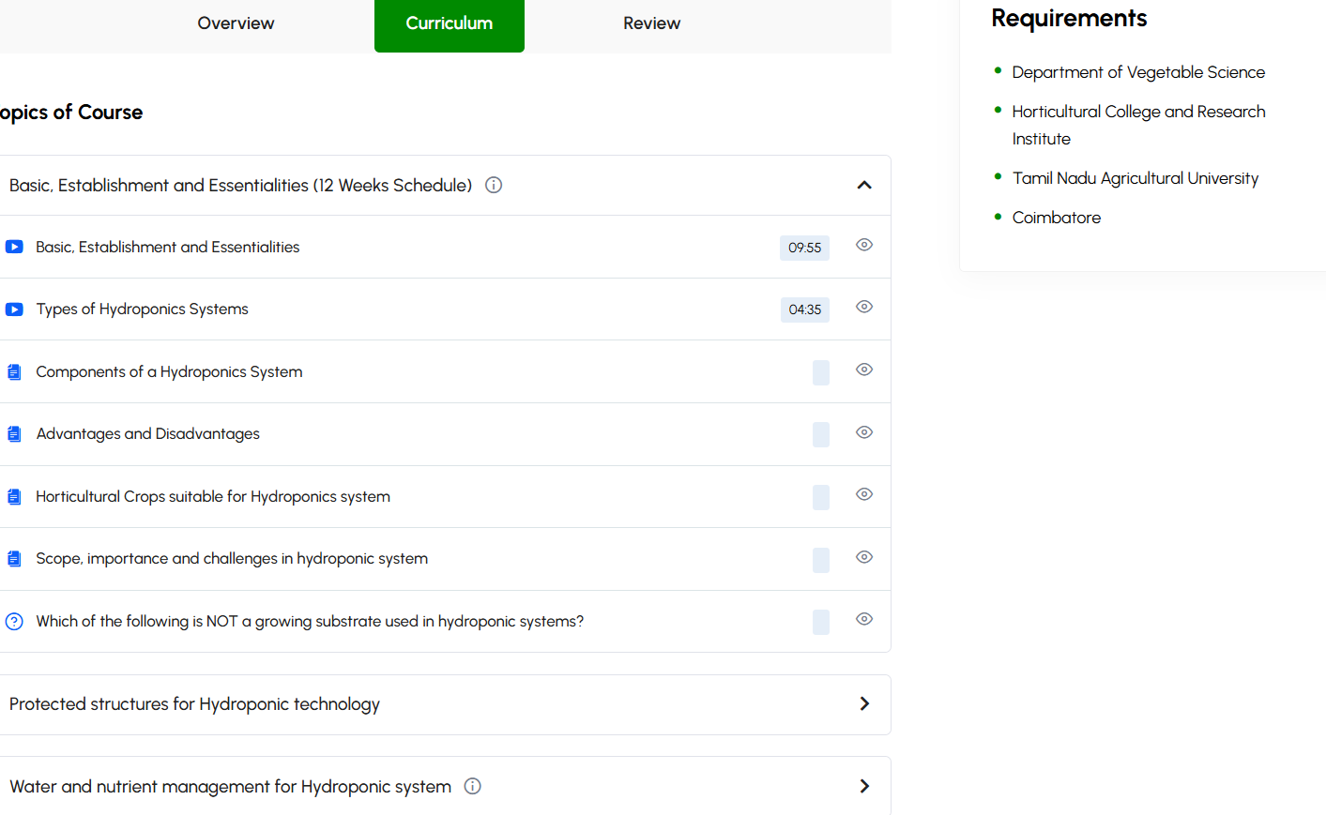Click video icon beside Types of Hydroponics Systems
Viewport: 1326px width, 815px height.
pos(14,309)
